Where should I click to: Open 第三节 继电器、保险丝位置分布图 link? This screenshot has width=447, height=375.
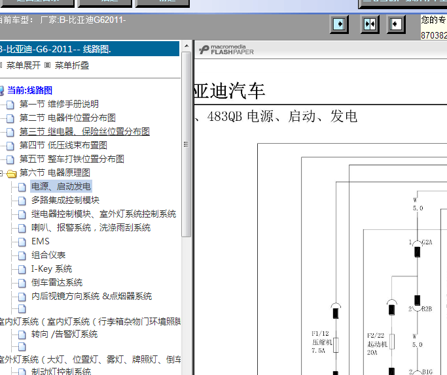tap(84, 131)
